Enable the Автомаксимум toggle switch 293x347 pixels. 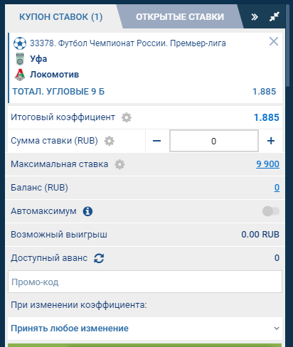tap(271, 211)
